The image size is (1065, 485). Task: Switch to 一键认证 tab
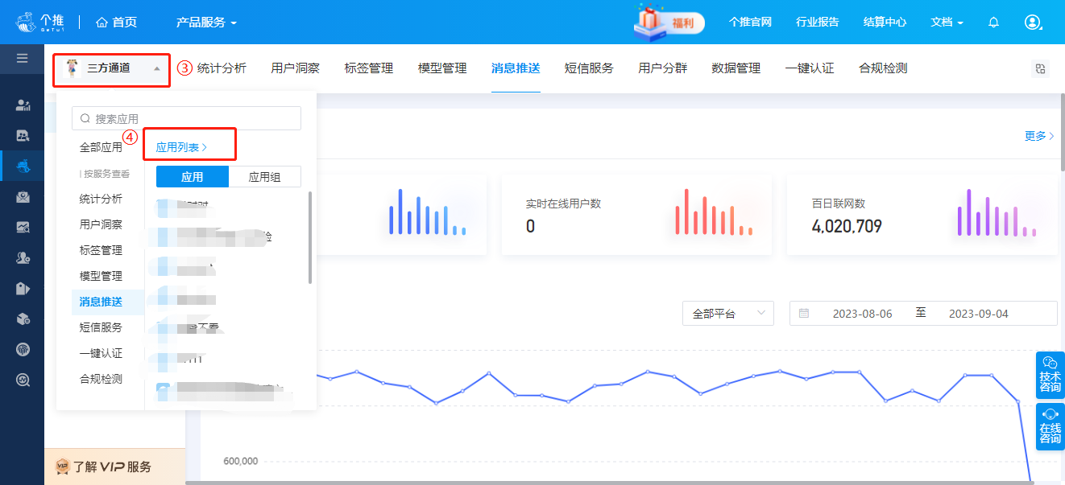click(809, 68)
